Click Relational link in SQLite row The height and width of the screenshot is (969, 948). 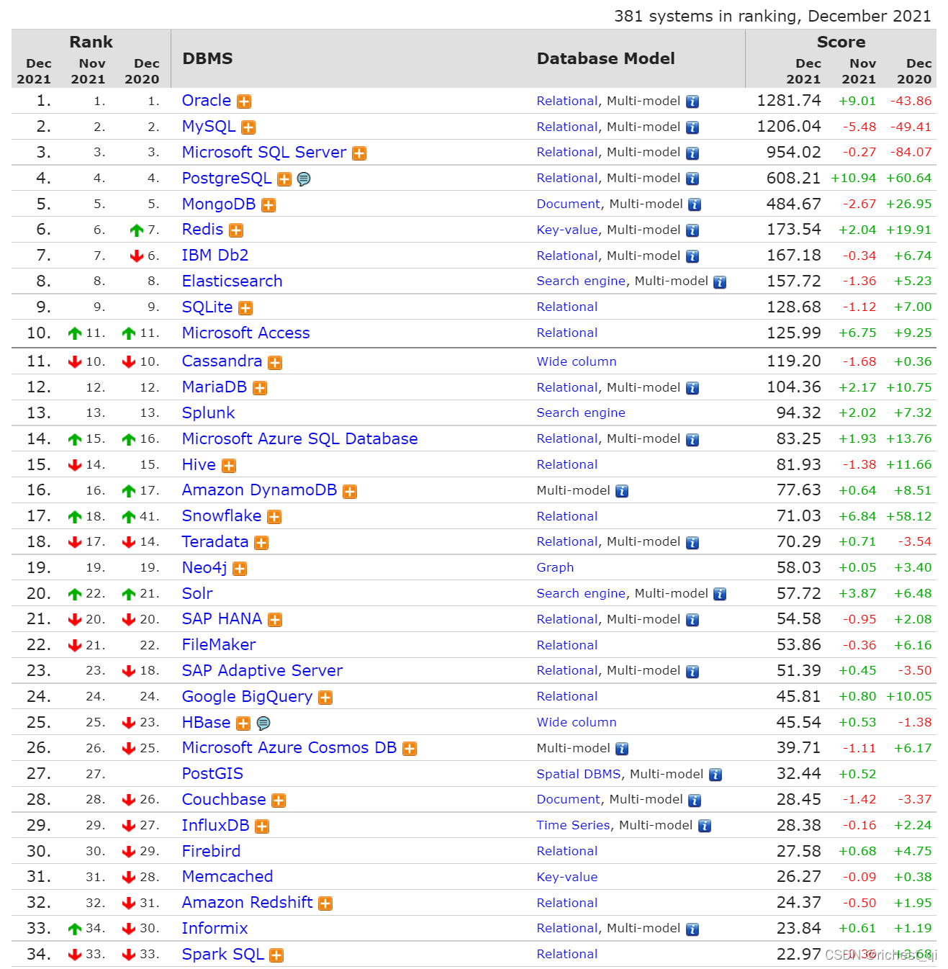[x=567, y=307]
